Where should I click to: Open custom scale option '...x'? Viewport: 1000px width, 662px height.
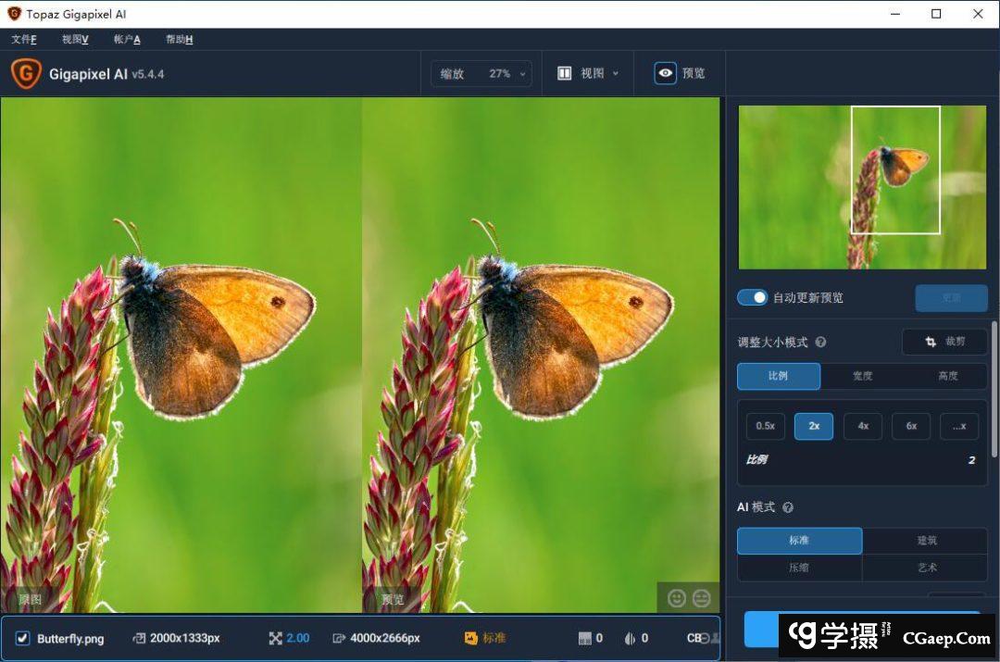tap(959, 426)
